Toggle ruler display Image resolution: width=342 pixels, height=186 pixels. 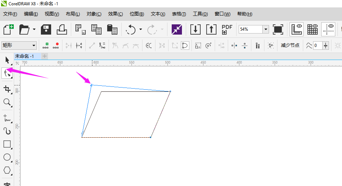pyautogui.click(x=297, y=30)
